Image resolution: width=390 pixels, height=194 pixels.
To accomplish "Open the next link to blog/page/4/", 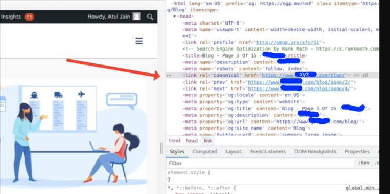I will point(299,88).
